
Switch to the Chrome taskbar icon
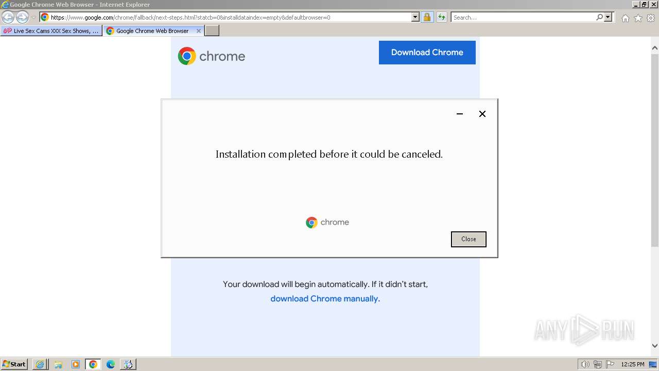(93, 364)
